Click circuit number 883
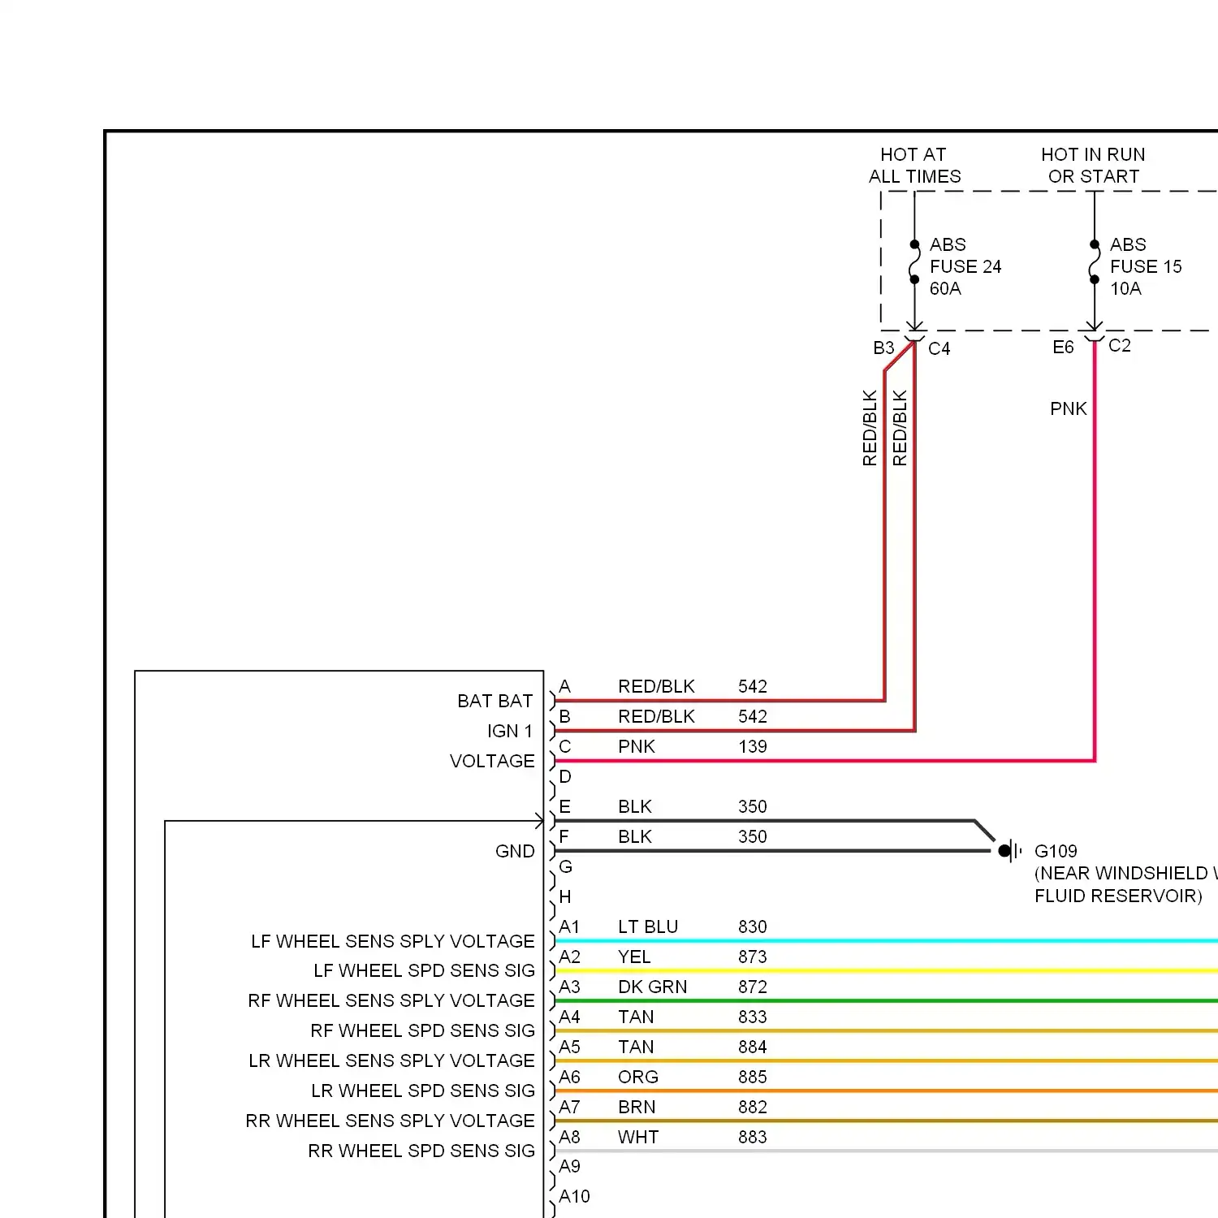1218x1218 pixels. click(x=752, y=1137)
